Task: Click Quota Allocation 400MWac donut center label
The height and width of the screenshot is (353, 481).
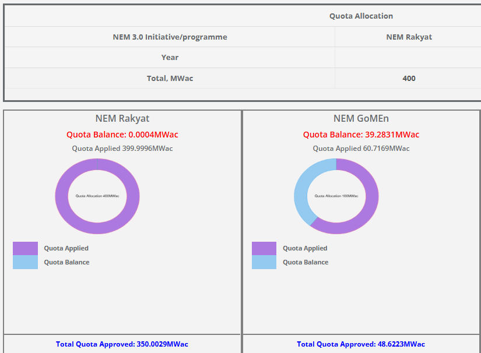Action: click(x=97, y=196)
